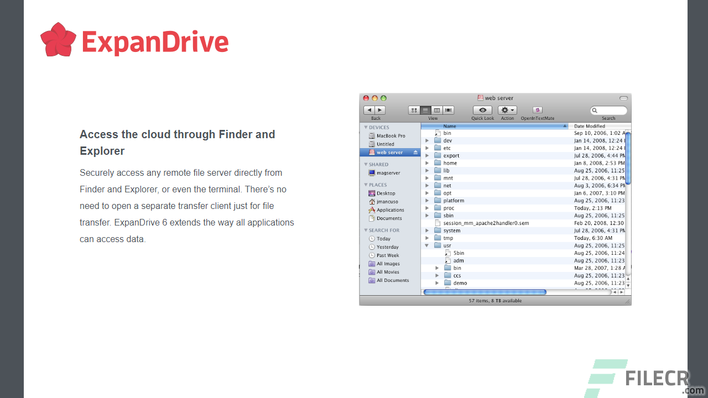Collapse the PLACES sidebar section
The height and width of the screenshot is (398, 708).
coord(366,185)
